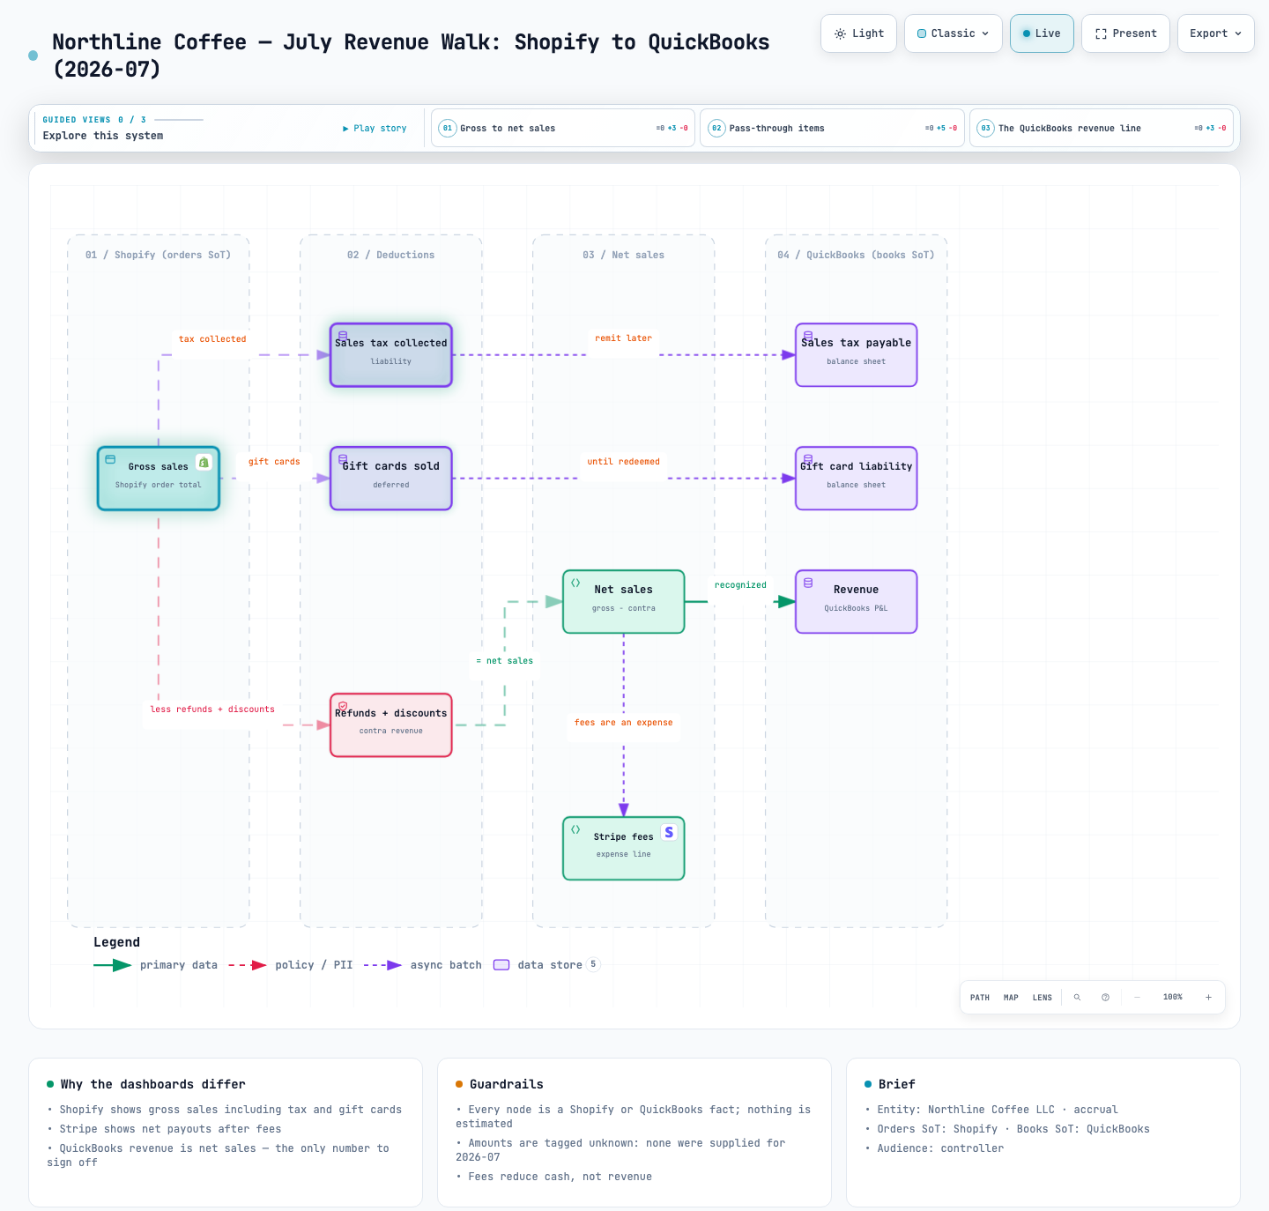Image resolution: width=1269 pixels, height=1211 pixels.
Task: Click the '04 / QuickBooks (books SoT)' lane header
Action: (x=857, y=256)
